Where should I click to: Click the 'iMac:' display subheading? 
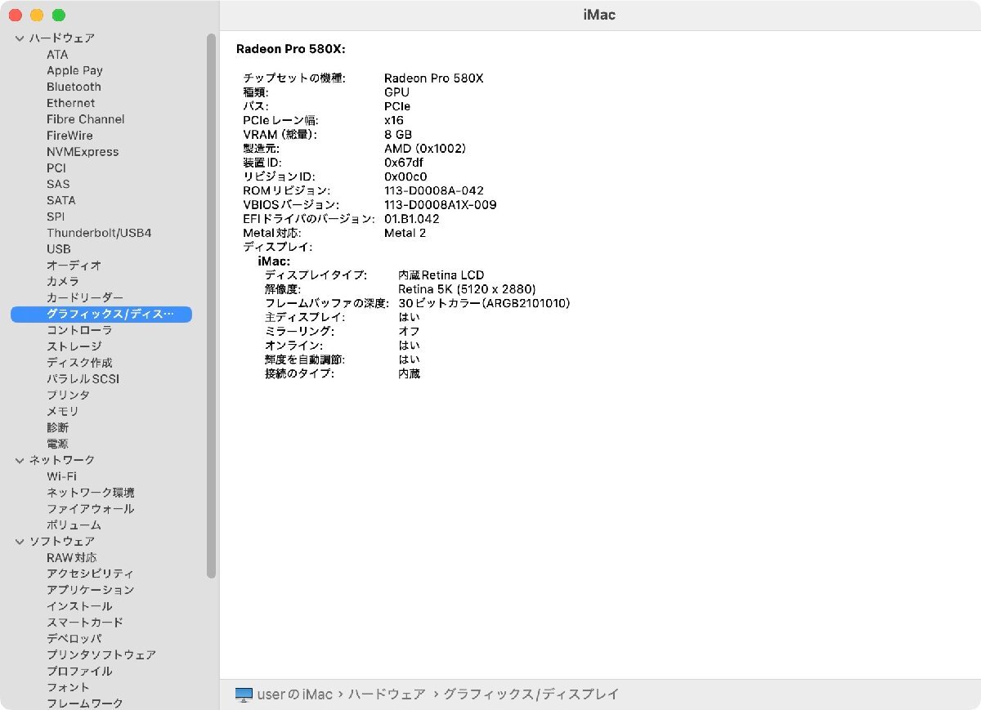click(274, 261)
